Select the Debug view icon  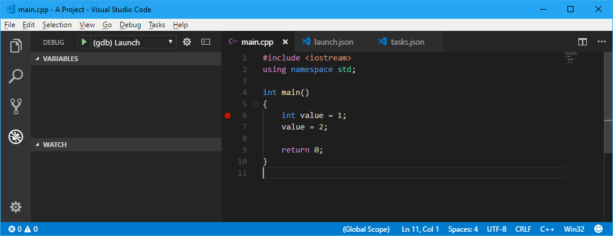click(x=16, y=137)
